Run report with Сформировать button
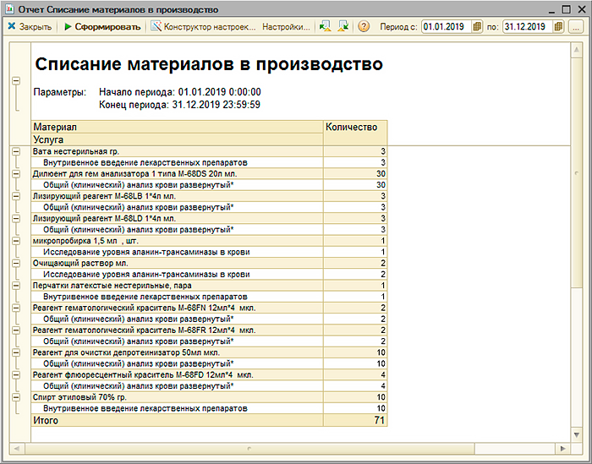Screen dimensions: 592x464 (102, 27)
